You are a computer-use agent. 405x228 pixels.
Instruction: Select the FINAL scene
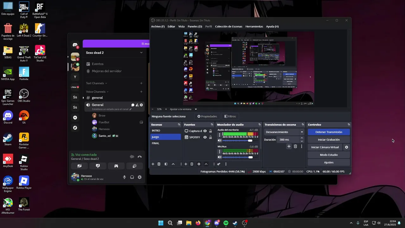click(165, 143)
